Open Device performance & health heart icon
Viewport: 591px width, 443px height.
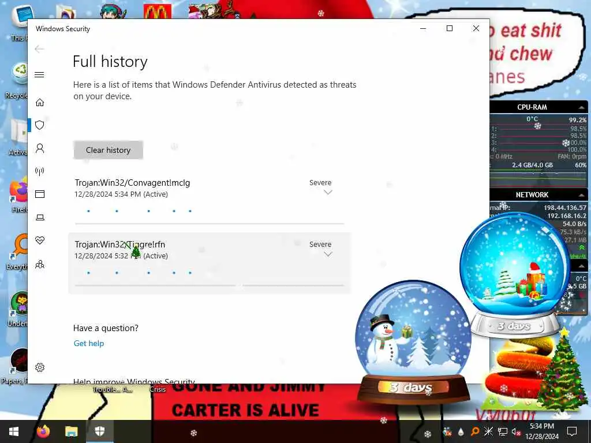(x=40, y=241)
